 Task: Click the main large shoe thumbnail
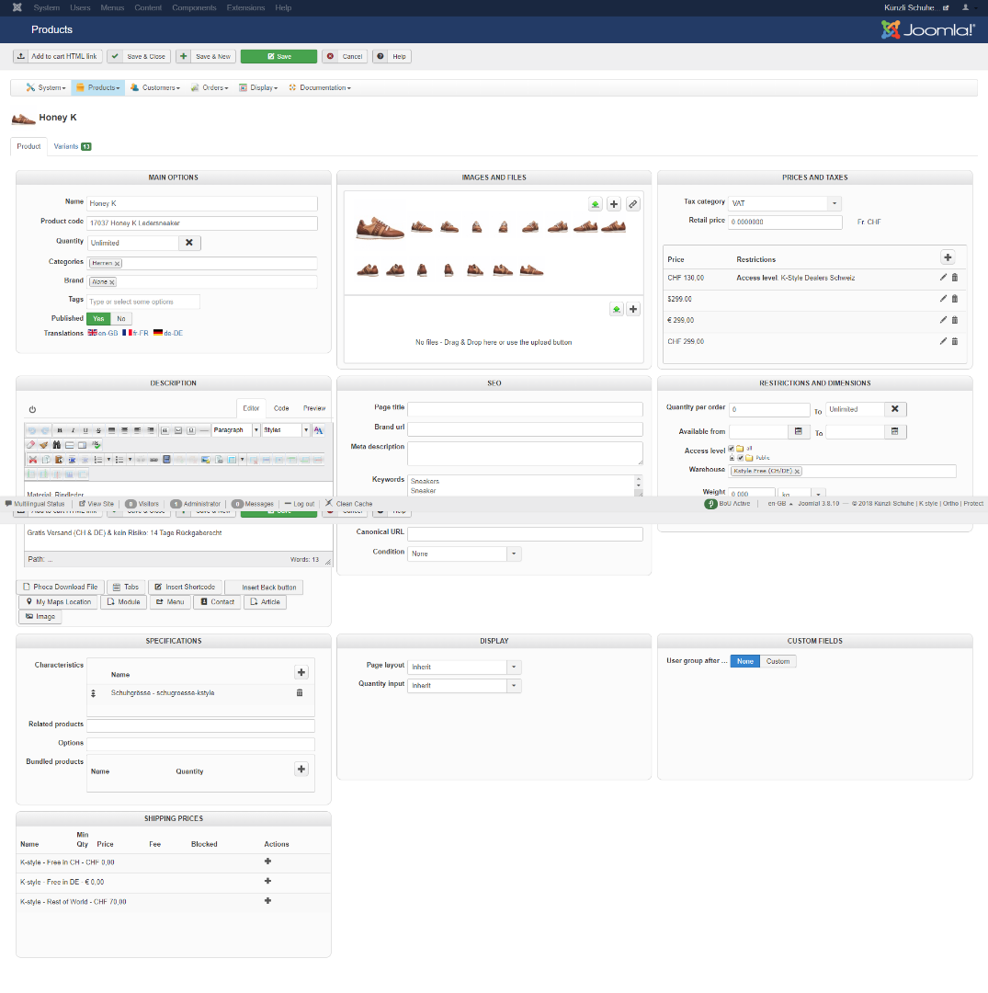[380, 228]
